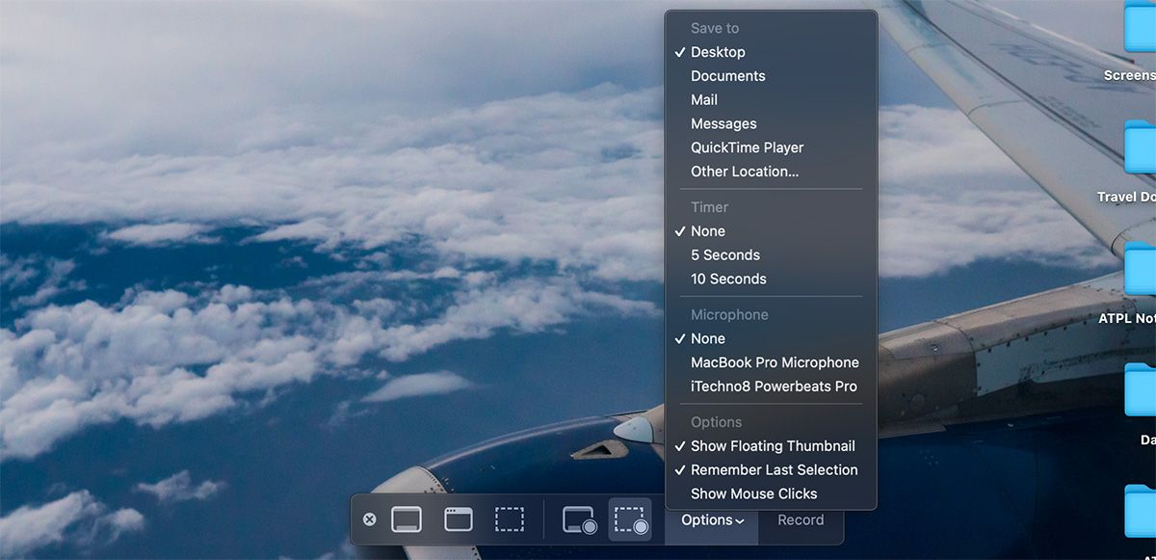Select the Capture Selected Portion tool
This screenshot has width=1156, height=560.
(x=510, y=519)
